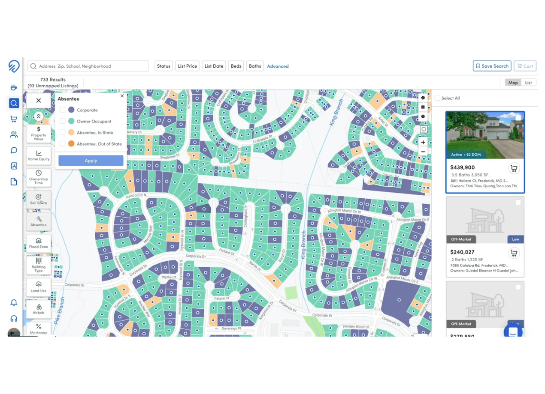Switch to the List view tab
Image resolution: width=545 pixels, height=394 pixels.
pyautogui.click(x=528, y=83)
